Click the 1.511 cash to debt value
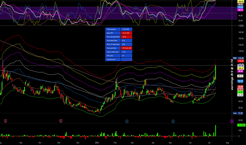This screenshot has height=145, width=246. (126, 52)
